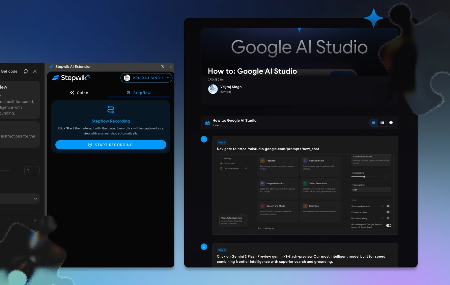Toggle Function calling switch in Step 1 screenshot
This screenshot has width=450, height=285.
coord(389,218)
